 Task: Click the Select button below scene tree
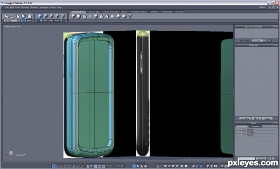(x=261, y=158)
